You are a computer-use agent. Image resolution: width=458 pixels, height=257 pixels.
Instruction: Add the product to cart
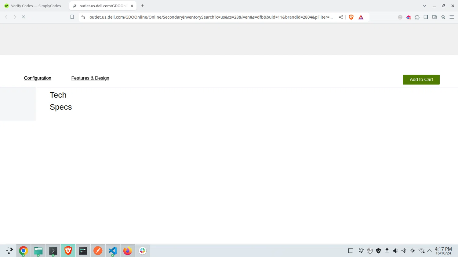tap(421, 79)
